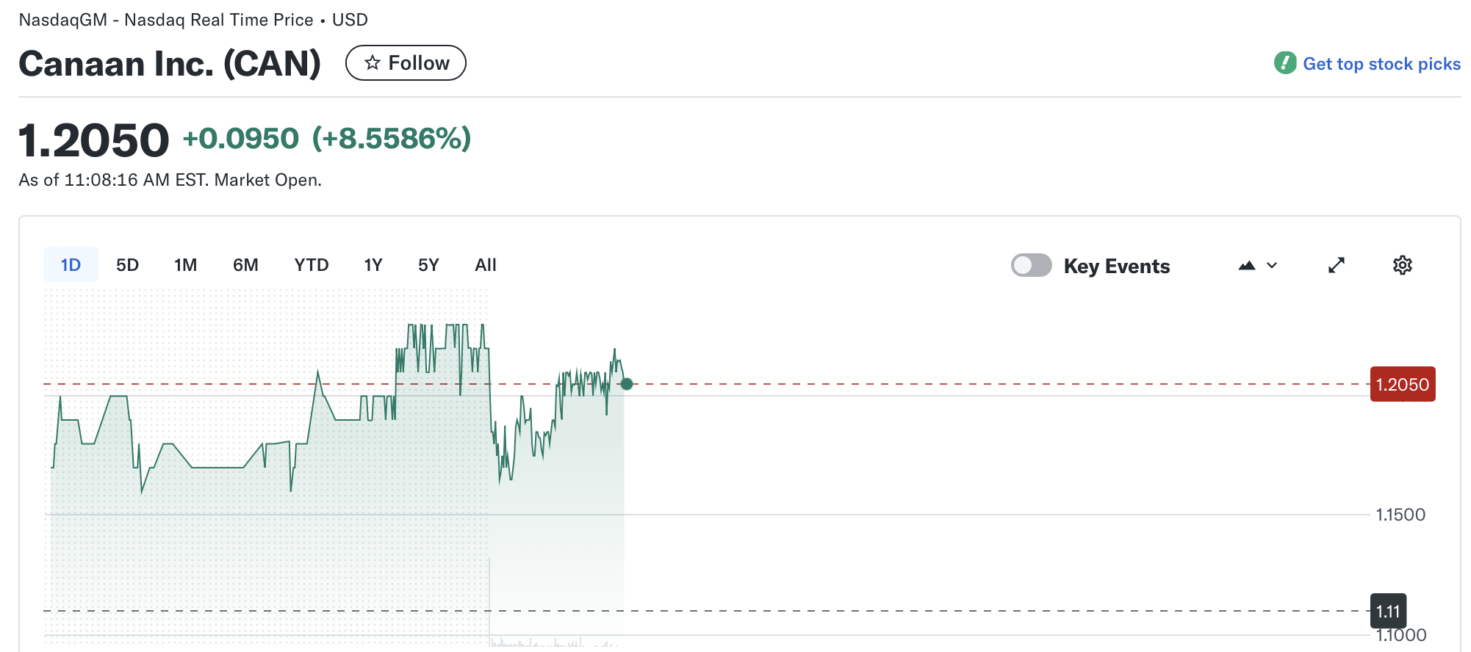
Task: Switch chart to YTD range
Action: point(311,265)
